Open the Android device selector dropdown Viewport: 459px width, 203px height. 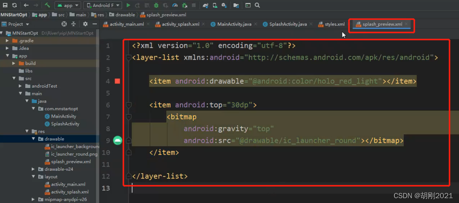pyautogui.click(x=102, y=5)
